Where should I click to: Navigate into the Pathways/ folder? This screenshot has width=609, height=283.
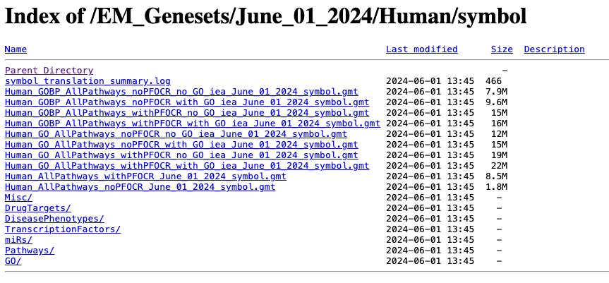[x=30, y=251]
